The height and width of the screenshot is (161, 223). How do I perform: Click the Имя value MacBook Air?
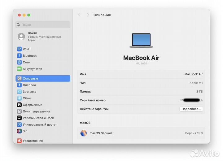click(x=193, y=74)
